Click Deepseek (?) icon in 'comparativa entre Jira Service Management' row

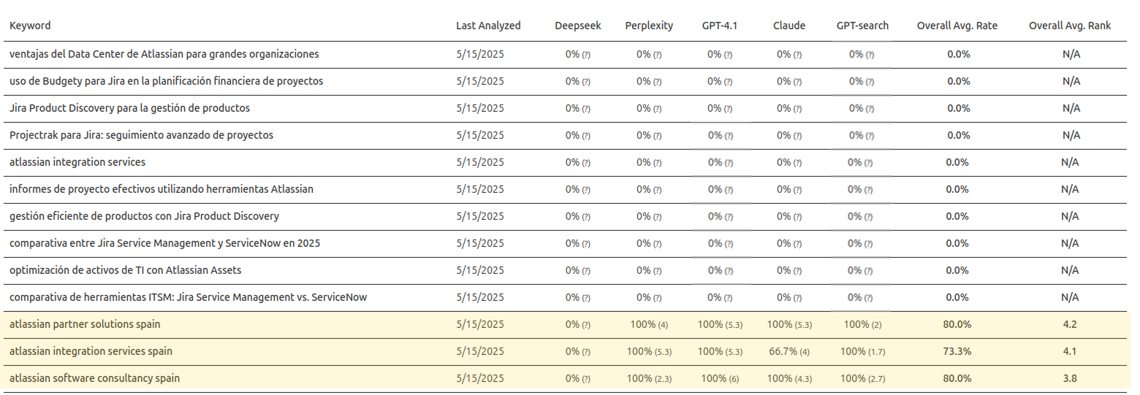coord(586,244)
